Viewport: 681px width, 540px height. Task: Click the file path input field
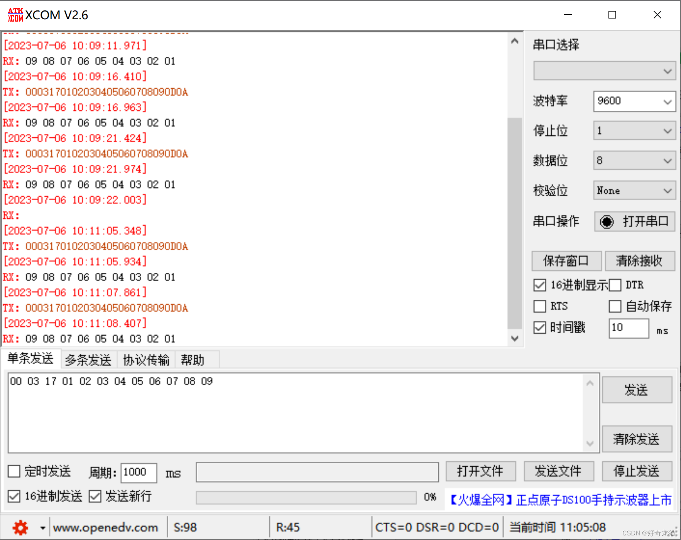317,472
